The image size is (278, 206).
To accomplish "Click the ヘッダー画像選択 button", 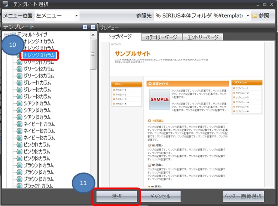I will [243, 197].
